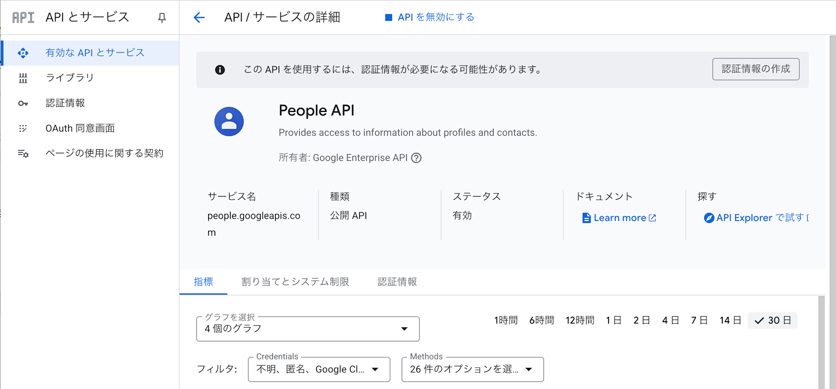Click API を無効にする button
Viewport: 836px width, 389px height.
(x=430, y=18)
